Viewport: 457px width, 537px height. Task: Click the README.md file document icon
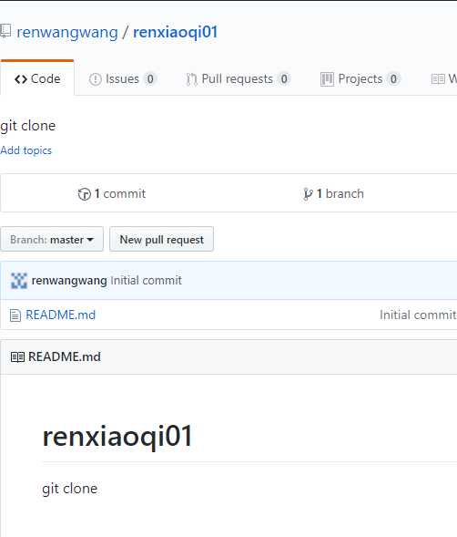[15, 315]
